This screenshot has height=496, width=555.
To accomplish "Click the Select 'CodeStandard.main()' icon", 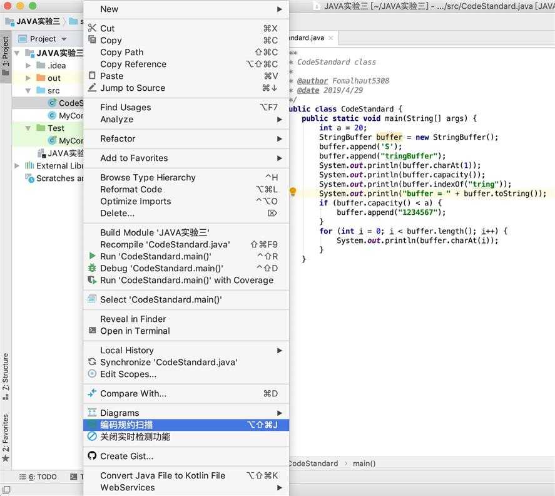I will (x=92, y=299).
